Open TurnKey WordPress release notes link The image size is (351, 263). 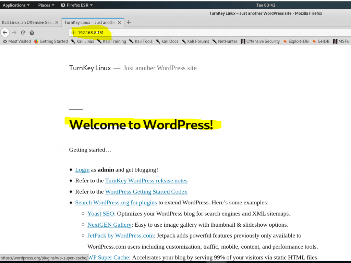tap(146, 180)
